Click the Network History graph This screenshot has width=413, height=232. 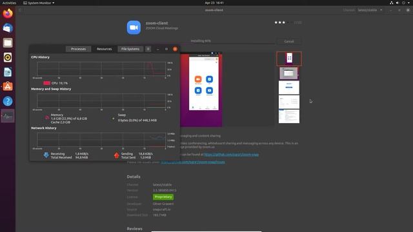click(101, 139)
